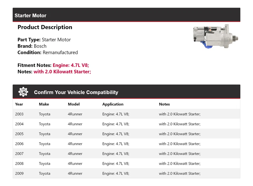Click the Brand: Bosch text

32,46
